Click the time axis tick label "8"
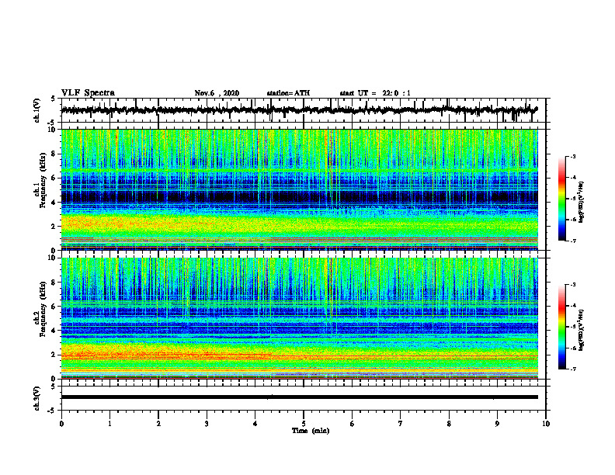Image resolution: width=615 pixels, height=475 pixels. click(x=449, y=424)
